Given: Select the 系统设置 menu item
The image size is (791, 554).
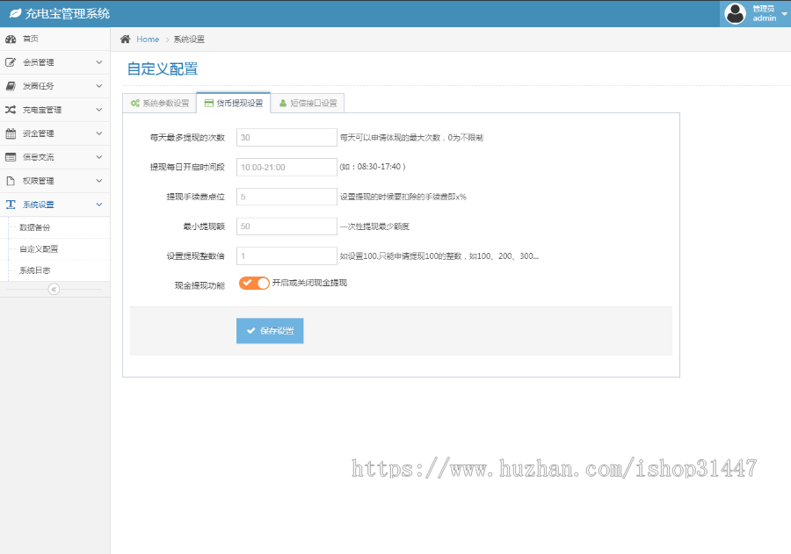Looking at the screenshot, I should 55,205.
